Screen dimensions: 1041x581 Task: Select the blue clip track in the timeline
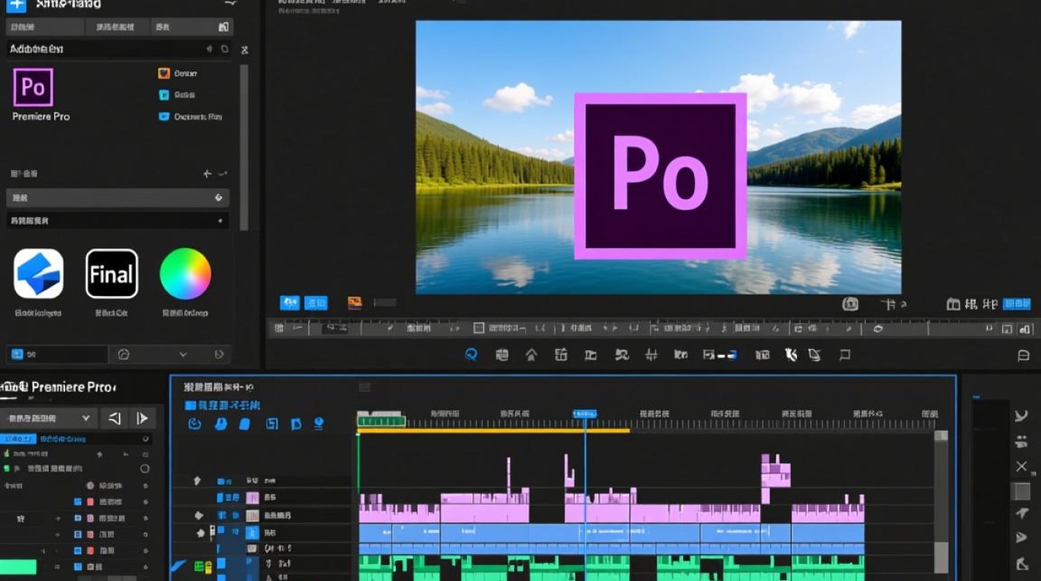pyautogui.click(x=611, y=533)
